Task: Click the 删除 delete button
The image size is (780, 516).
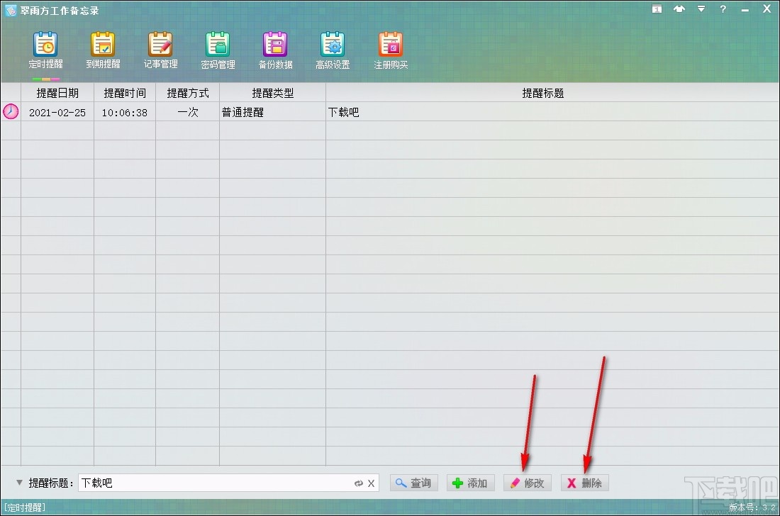Action: (585, 483)
